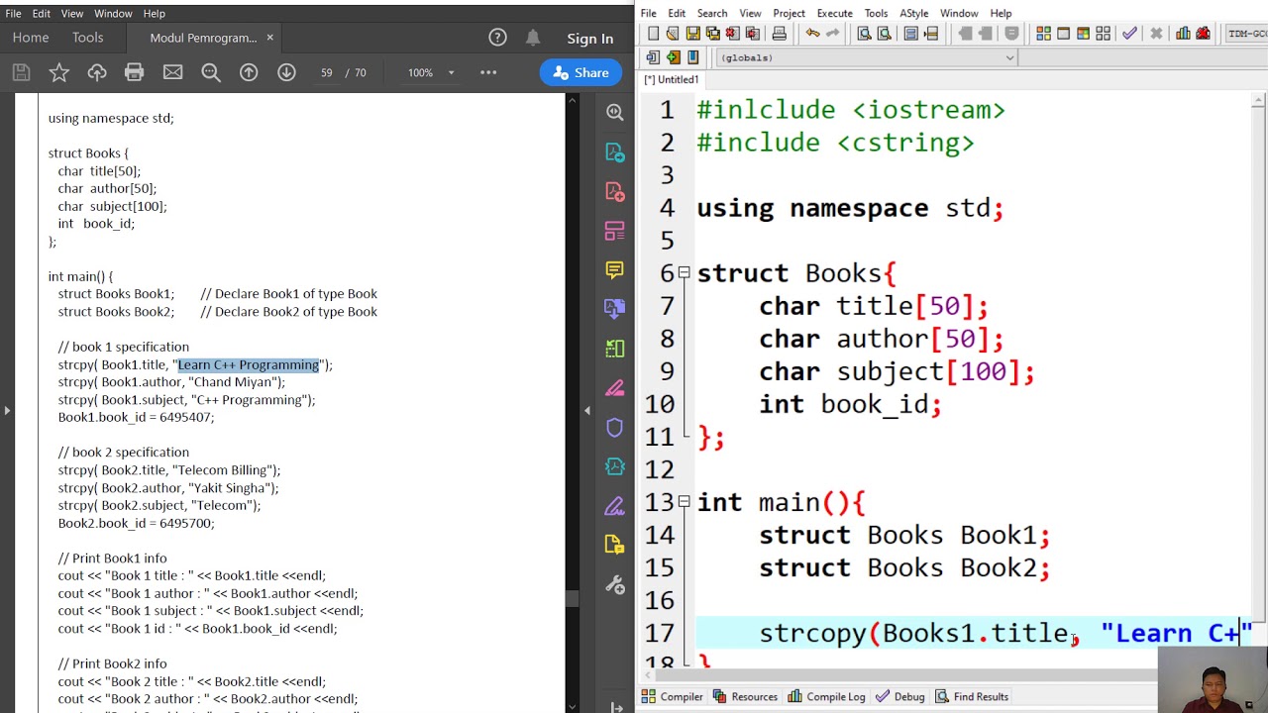The height and width of the screenshot is (713, 1268).
Task: Run syntax check with the checkmark icon
Action: [x=1129, y=34]
